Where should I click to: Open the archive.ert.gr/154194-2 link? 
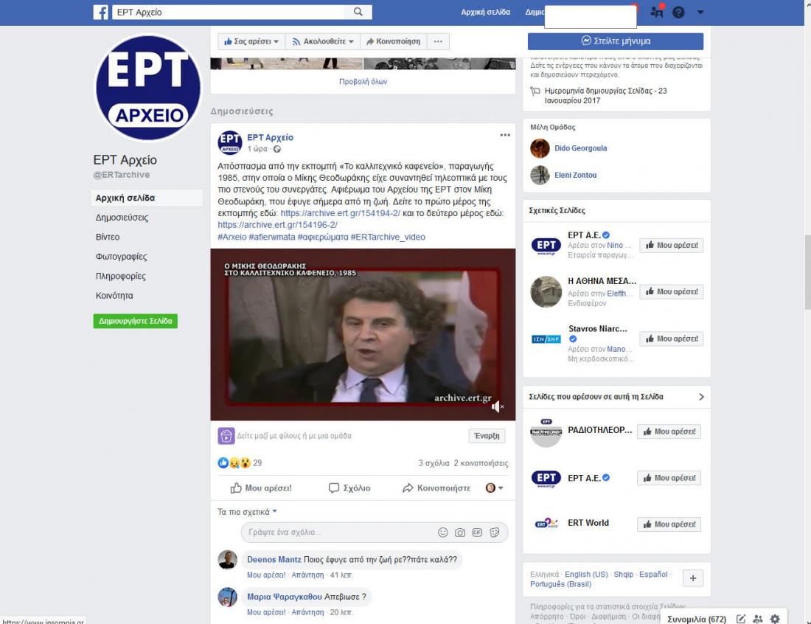point(341,213)
